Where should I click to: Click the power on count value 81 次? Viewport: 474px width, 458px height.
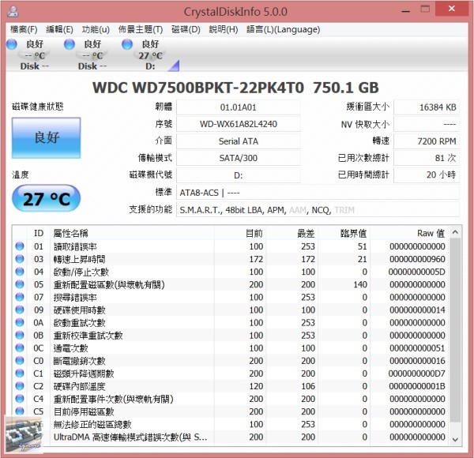click(x=427, y=158)
